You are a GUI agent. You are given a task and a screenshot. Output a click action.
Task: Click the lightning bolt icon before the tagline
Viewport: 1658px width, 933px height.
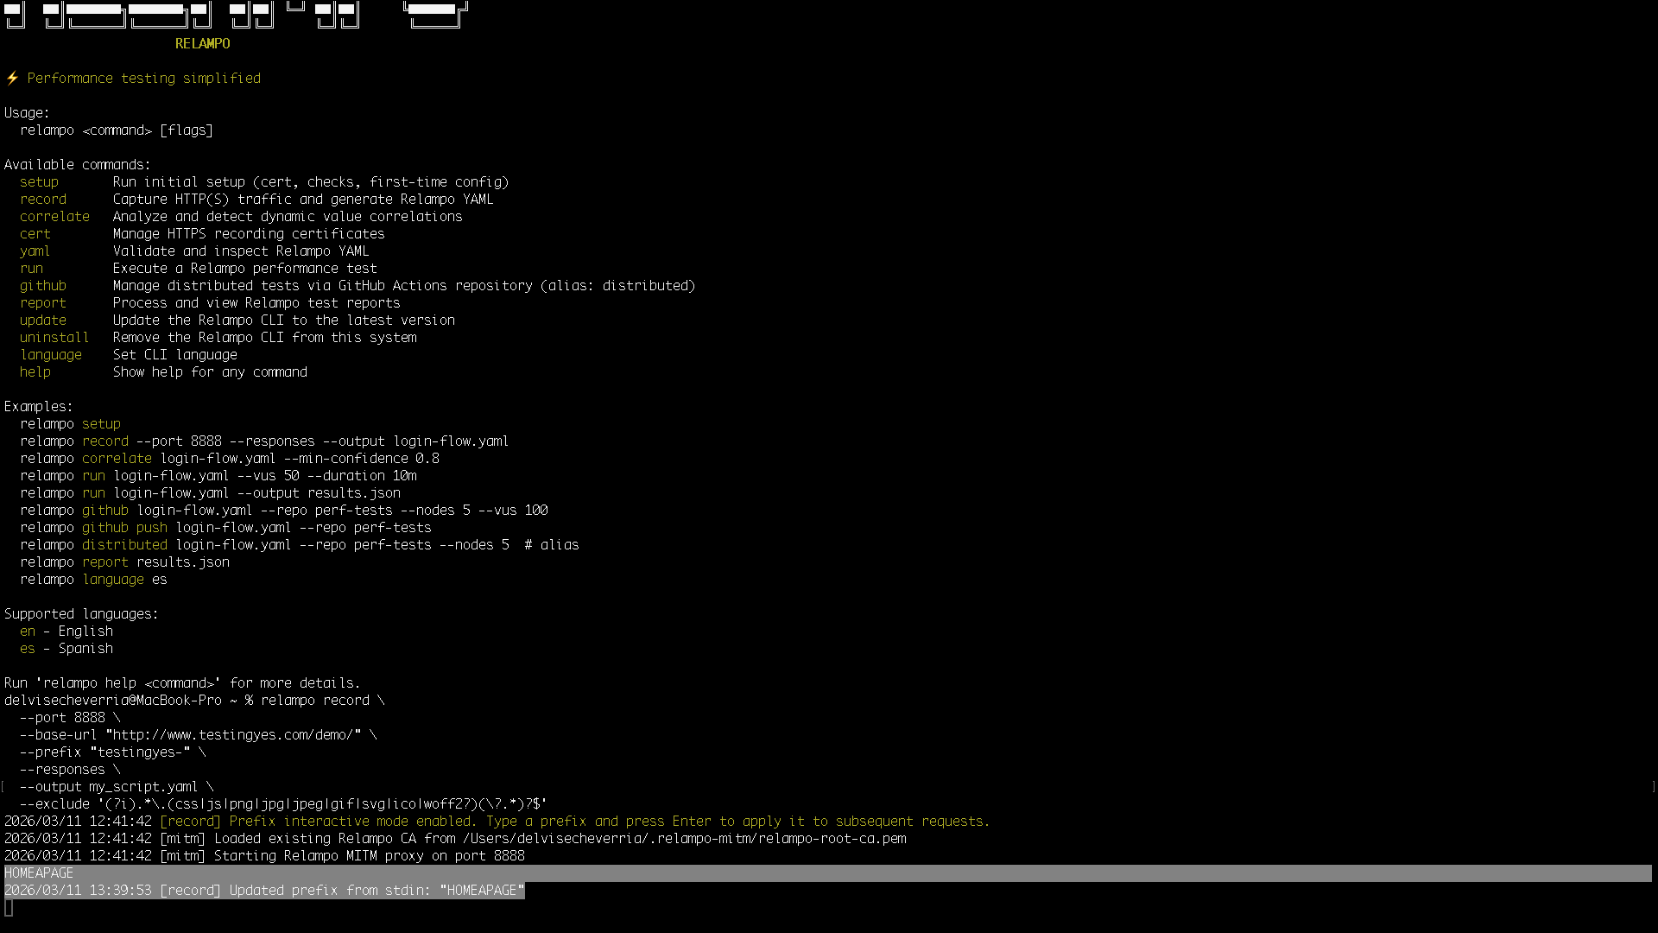[x=11, y=78]
